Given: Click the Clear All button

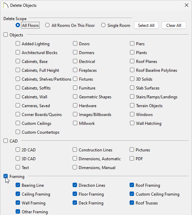Looking at the screenshot, I should [174, 25].
